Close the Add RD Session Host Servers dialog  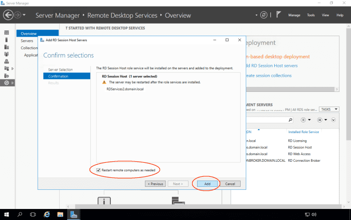point(240,40)
